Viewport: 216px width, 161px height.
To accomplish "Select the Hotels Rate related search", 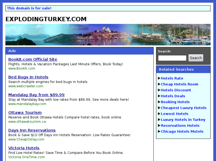I will (x=172, y=78).
